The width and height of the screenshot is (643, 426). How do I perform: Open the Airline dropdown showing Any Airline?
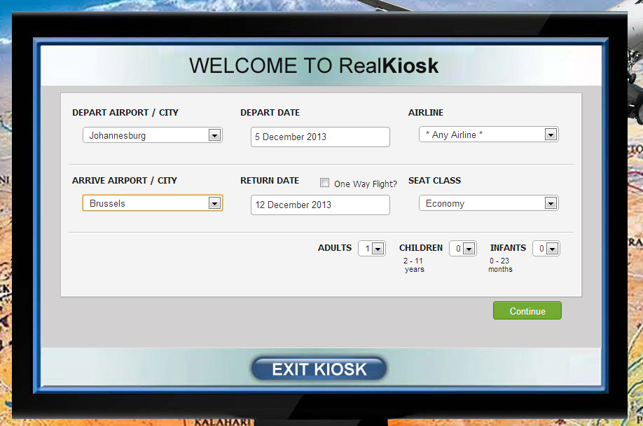coord(489,135)
